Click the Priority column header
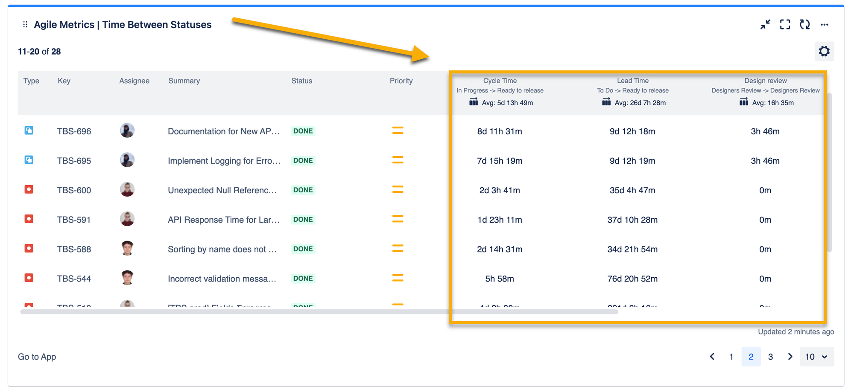The width and height of the screenshot is (854, 392). tap(401, 81)
